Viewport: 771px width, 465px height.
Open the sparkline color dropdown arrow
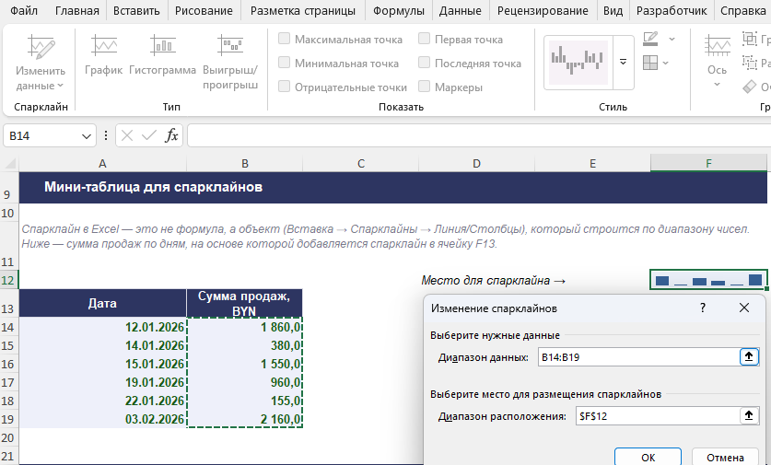[672, 39]
